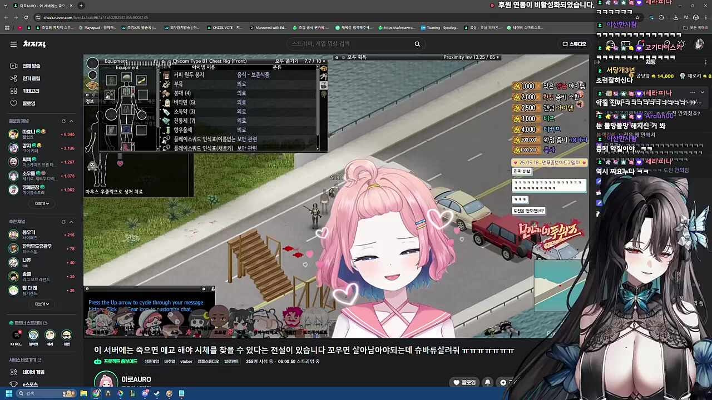The width and height of the screenshot is (712, 400).
Task: Open Windows Start menu
Action: click(8, 393)
